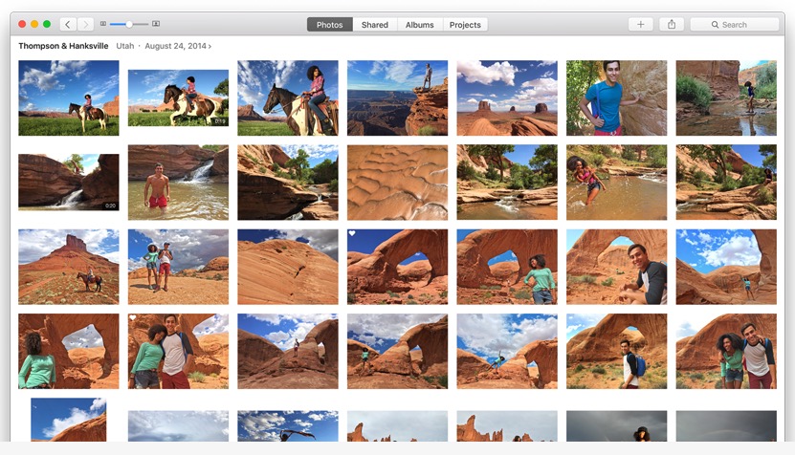
Task: Expand the August 24, 2014 moment chevron
Action: (x=210, y=46)
